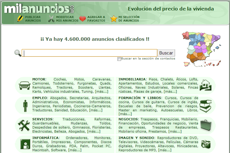Image resolution: width=230 pixels, height=153 pixels.
Task: Click the pencil Publicar Anuncios icon
Action: (20, 19)
